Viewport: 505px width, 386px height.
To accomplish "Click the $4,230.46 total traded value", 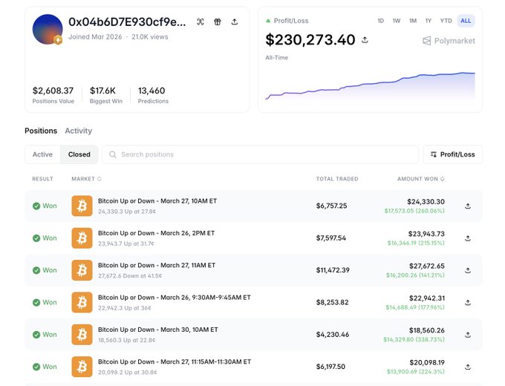I will (x=333, y=335).
